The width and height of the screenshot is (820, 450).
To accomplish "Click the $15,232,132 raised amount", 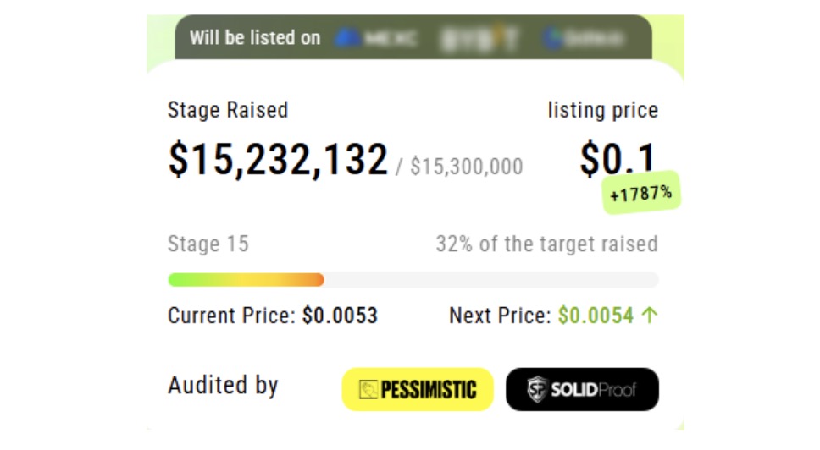I will tap(278, 159).
